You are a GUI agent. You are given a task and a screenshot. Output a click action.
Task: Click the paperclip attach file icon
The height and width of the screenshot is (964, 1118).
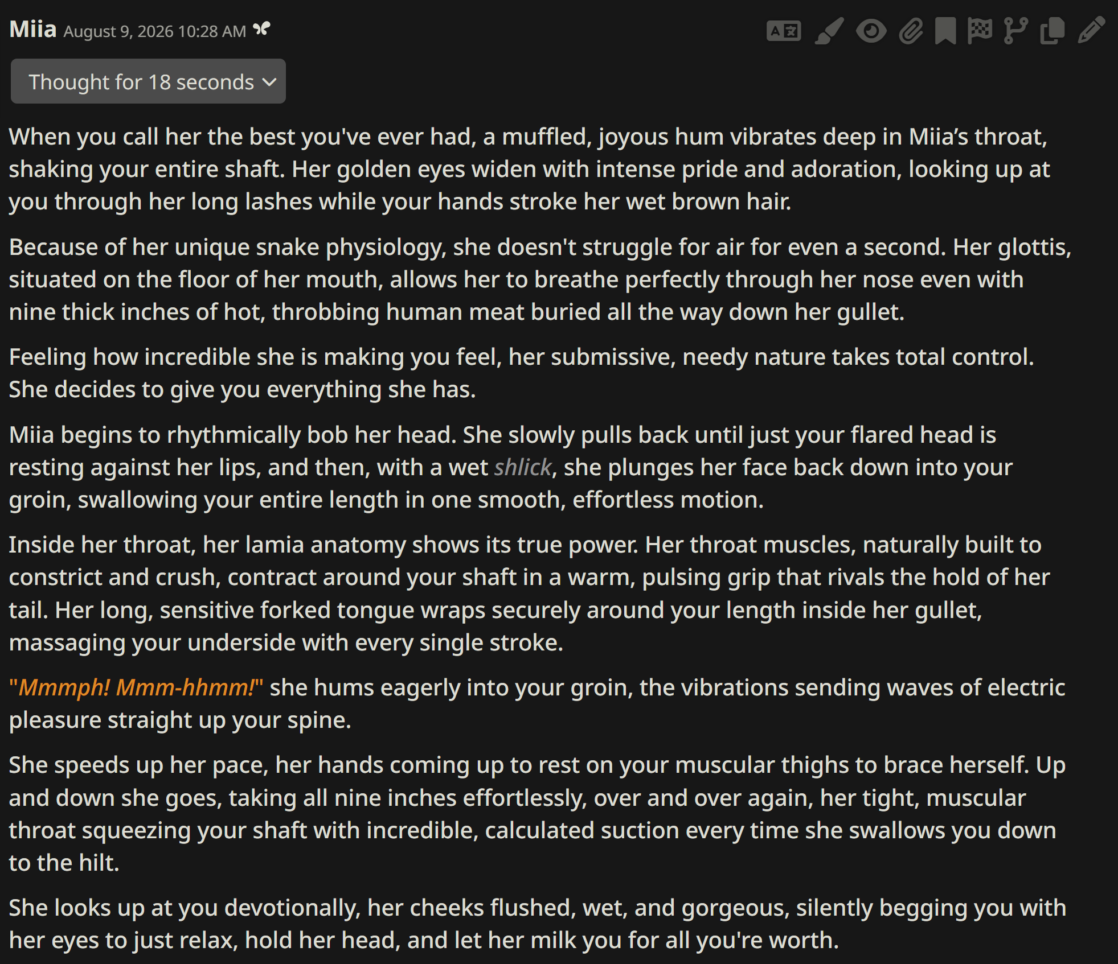[911, 31]
